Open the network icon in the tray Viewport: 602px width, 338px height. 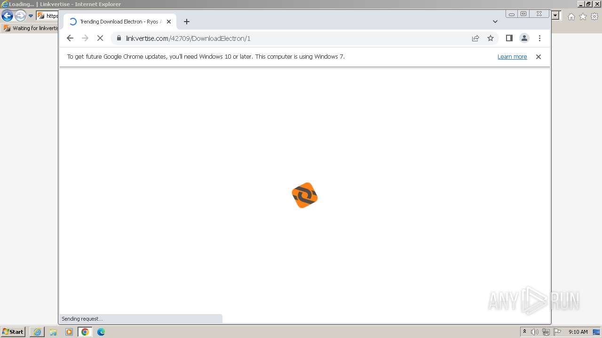[x=546, y=332]
